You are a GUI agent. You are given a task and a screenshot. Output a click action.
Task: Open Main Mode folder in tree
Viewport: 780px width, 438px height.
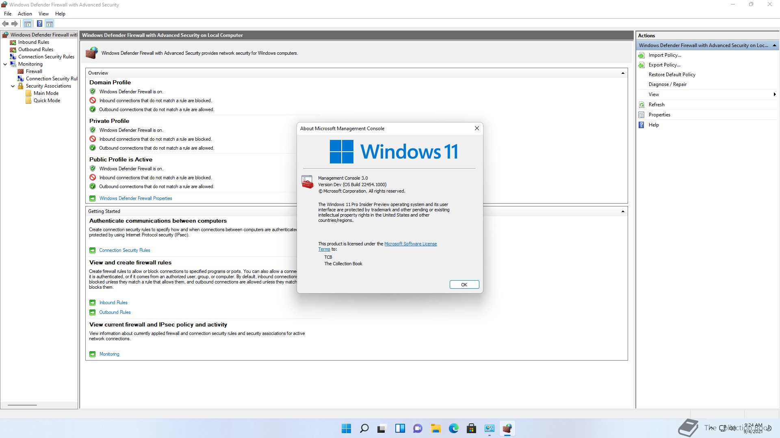(x=46, y=93)
